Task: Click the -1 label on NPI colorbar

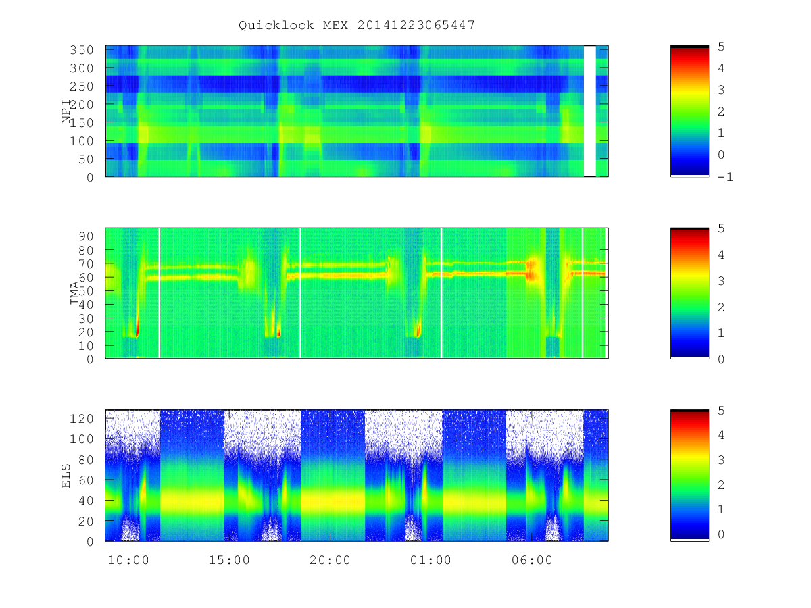Action: [726, 177]
